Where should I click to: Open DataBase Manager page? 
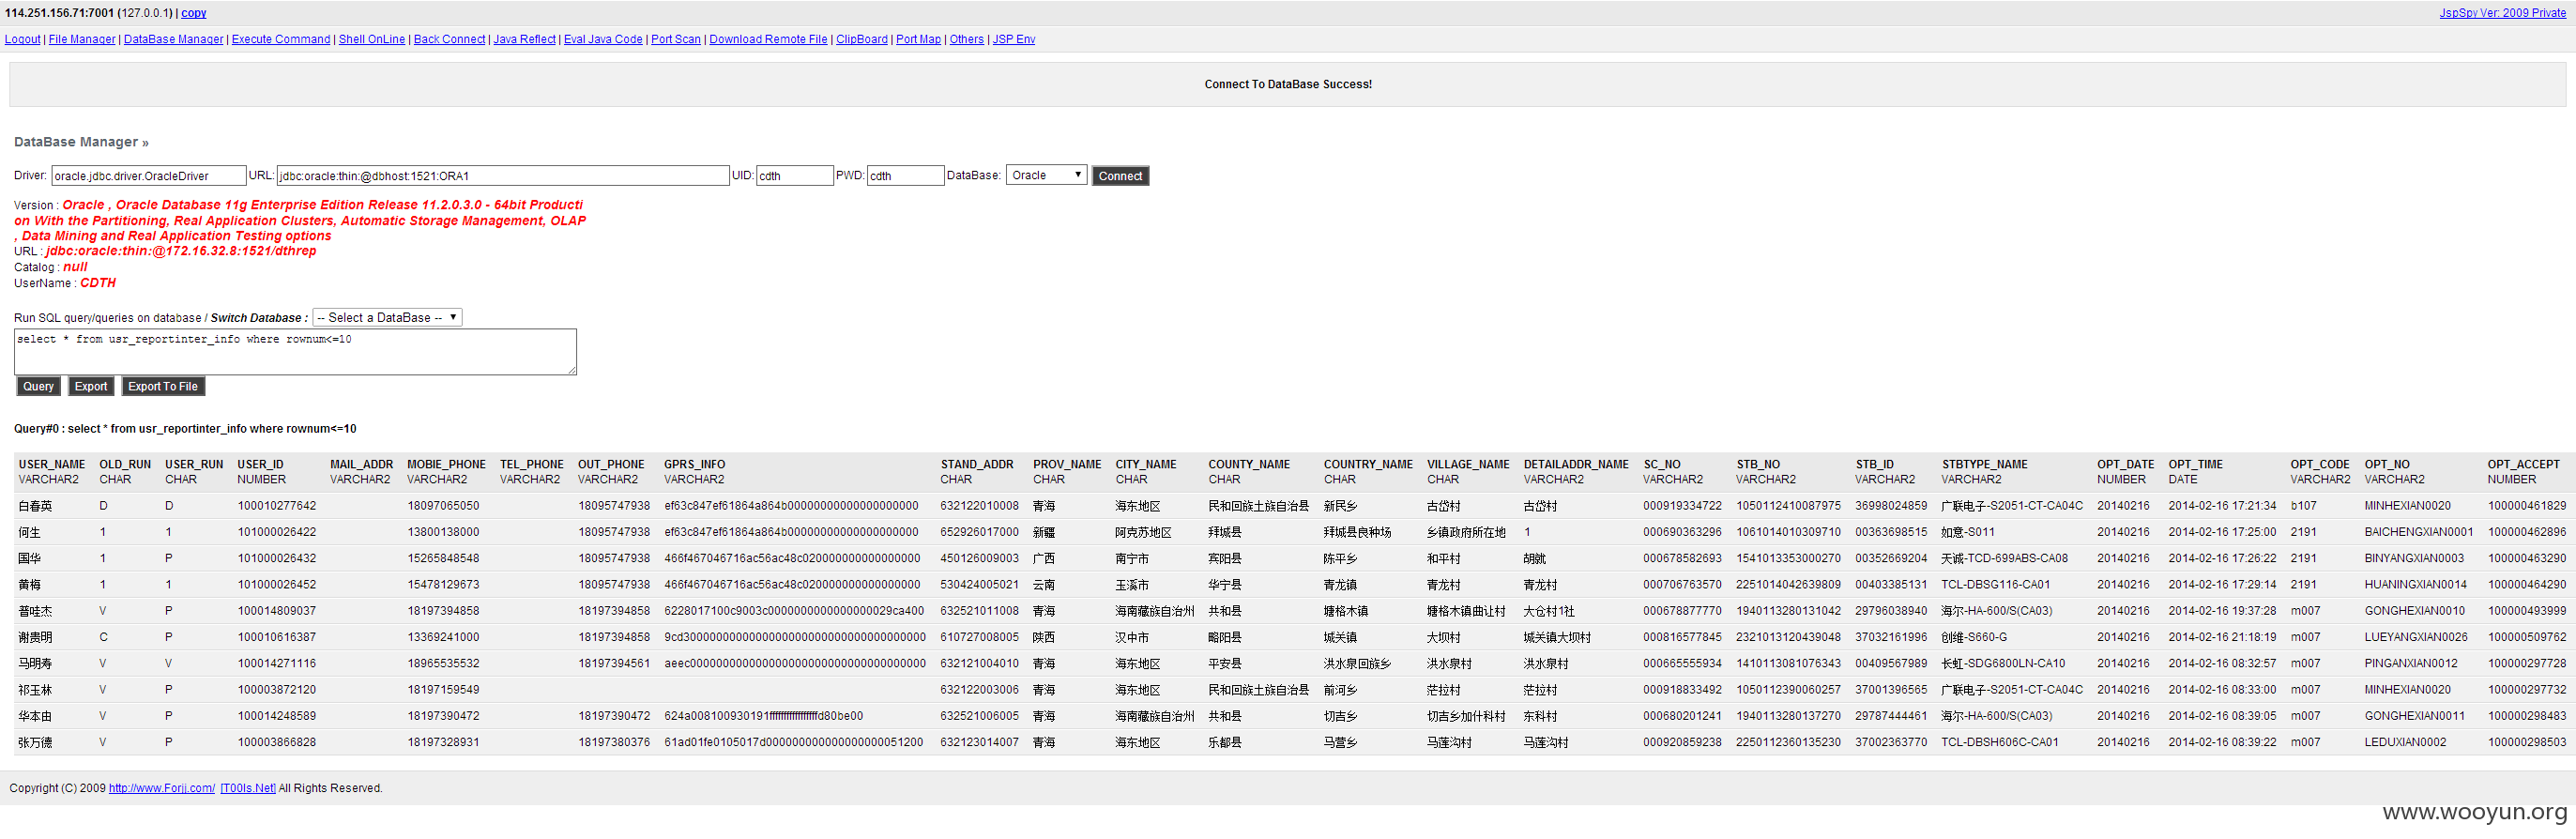[173, 39]
